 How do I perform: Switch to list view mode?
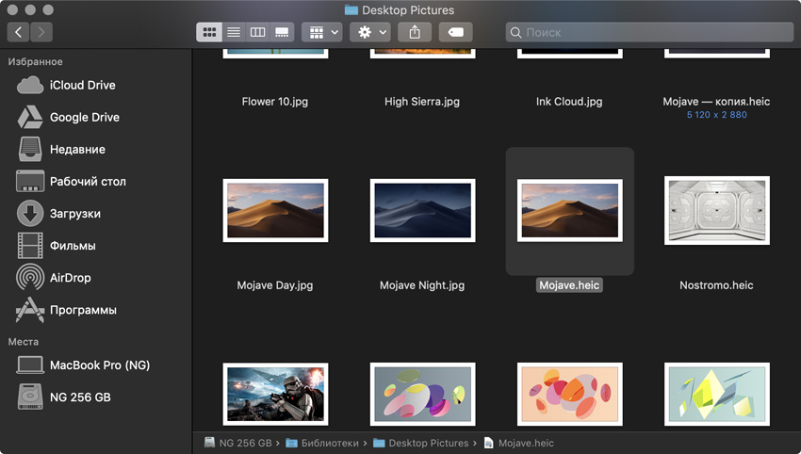click(233, 32)
